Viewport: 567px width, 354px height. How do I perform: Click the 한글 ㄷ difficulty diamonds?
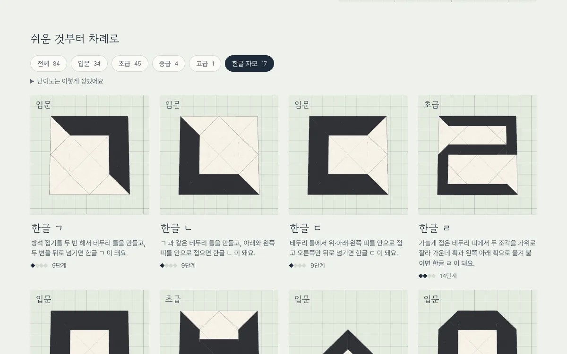298,266
